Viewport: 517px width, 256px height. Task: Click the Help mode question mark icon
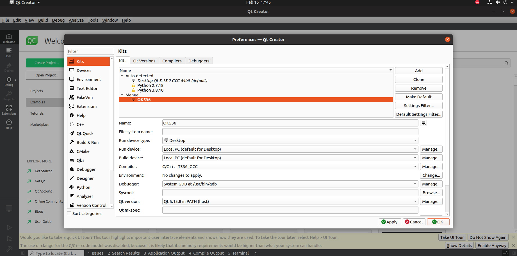click(9, 124)
